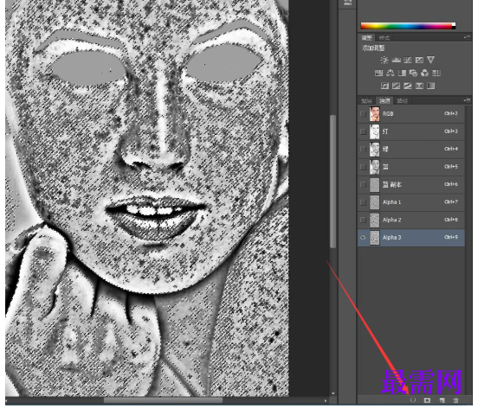The width and height of the screenshot is (478, 409).
Task: Add a Vibrance adjustment (triangle icon)
Action: 430,60
